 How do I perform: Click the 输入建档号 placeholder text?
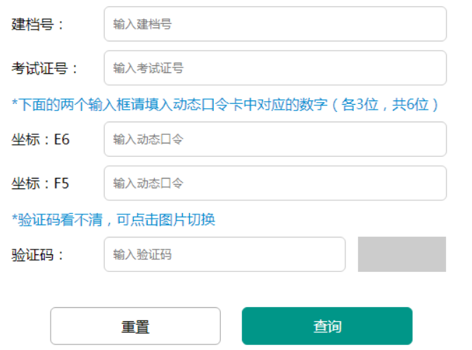point(143,25)
